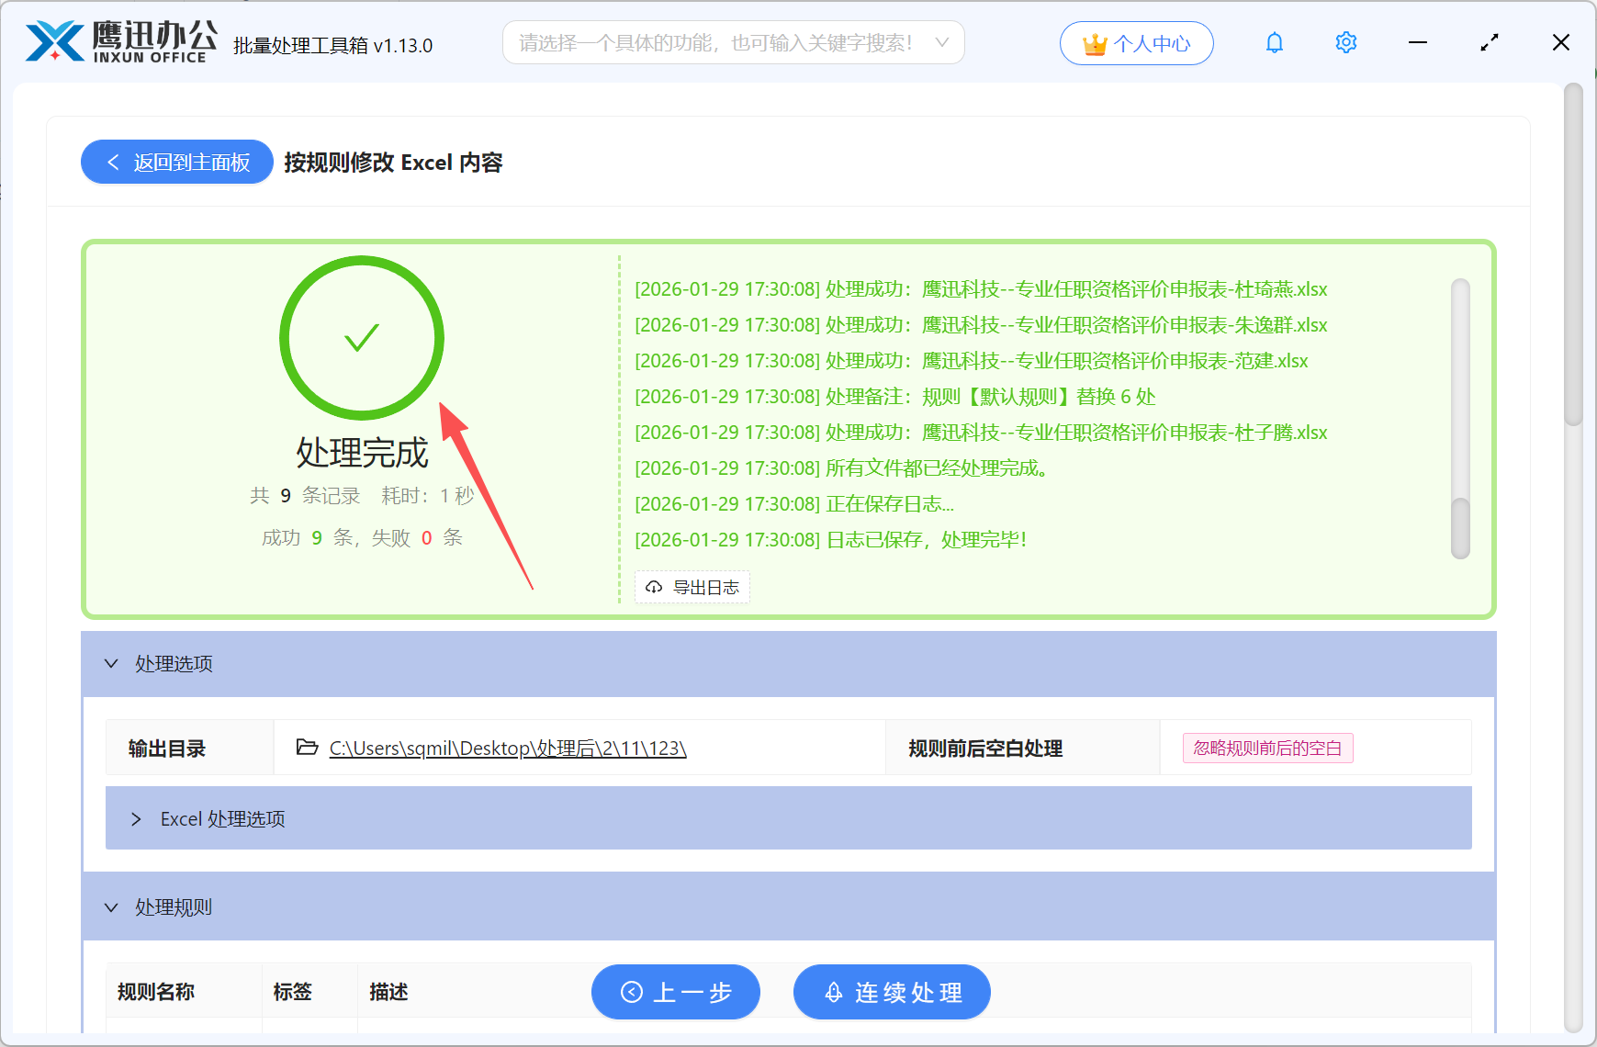Toggle the 忽略规则前后的空白 option

pos(1267,748)
